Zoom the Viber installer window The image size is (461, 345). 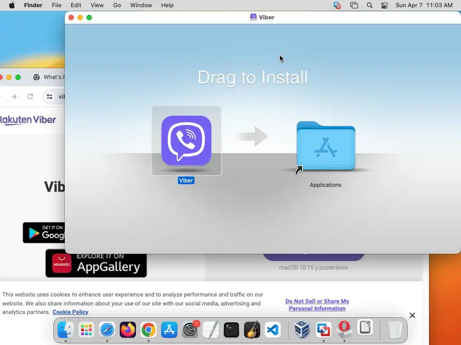click(x=89, y=18)
